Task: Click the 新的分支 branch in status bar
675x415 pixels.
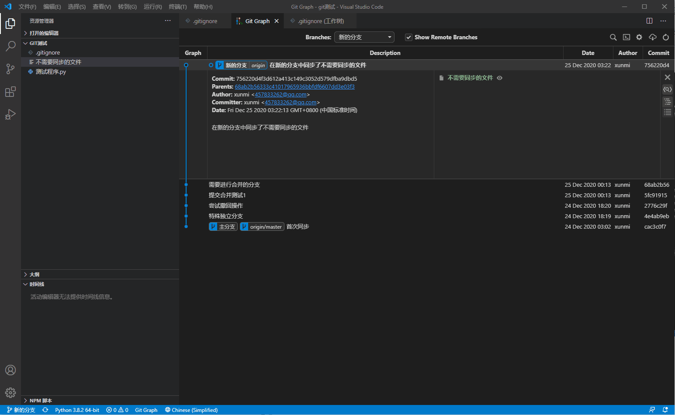Action: [x=21, y=410]
